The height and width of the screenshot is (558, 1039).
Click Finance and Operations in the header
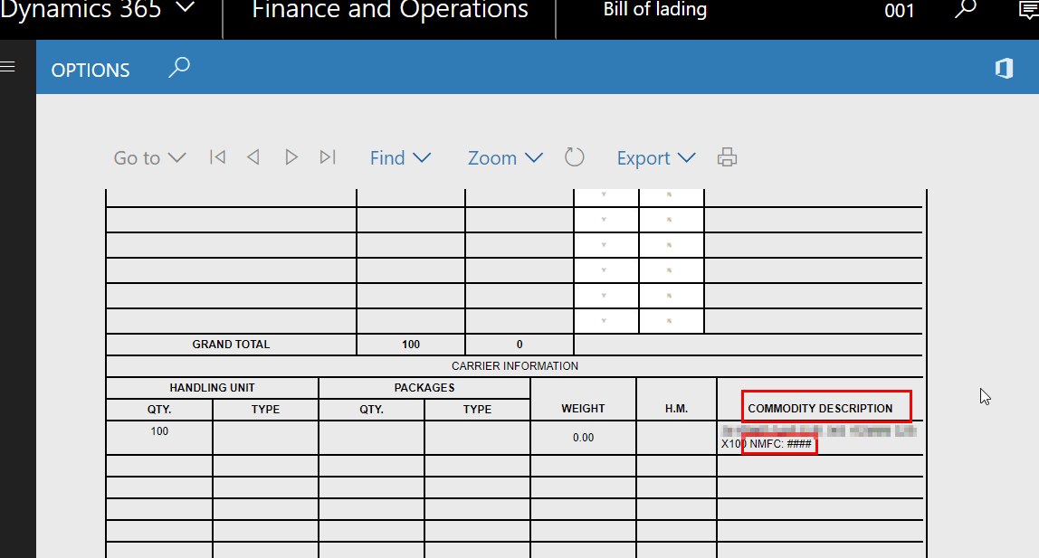[390, 10]
